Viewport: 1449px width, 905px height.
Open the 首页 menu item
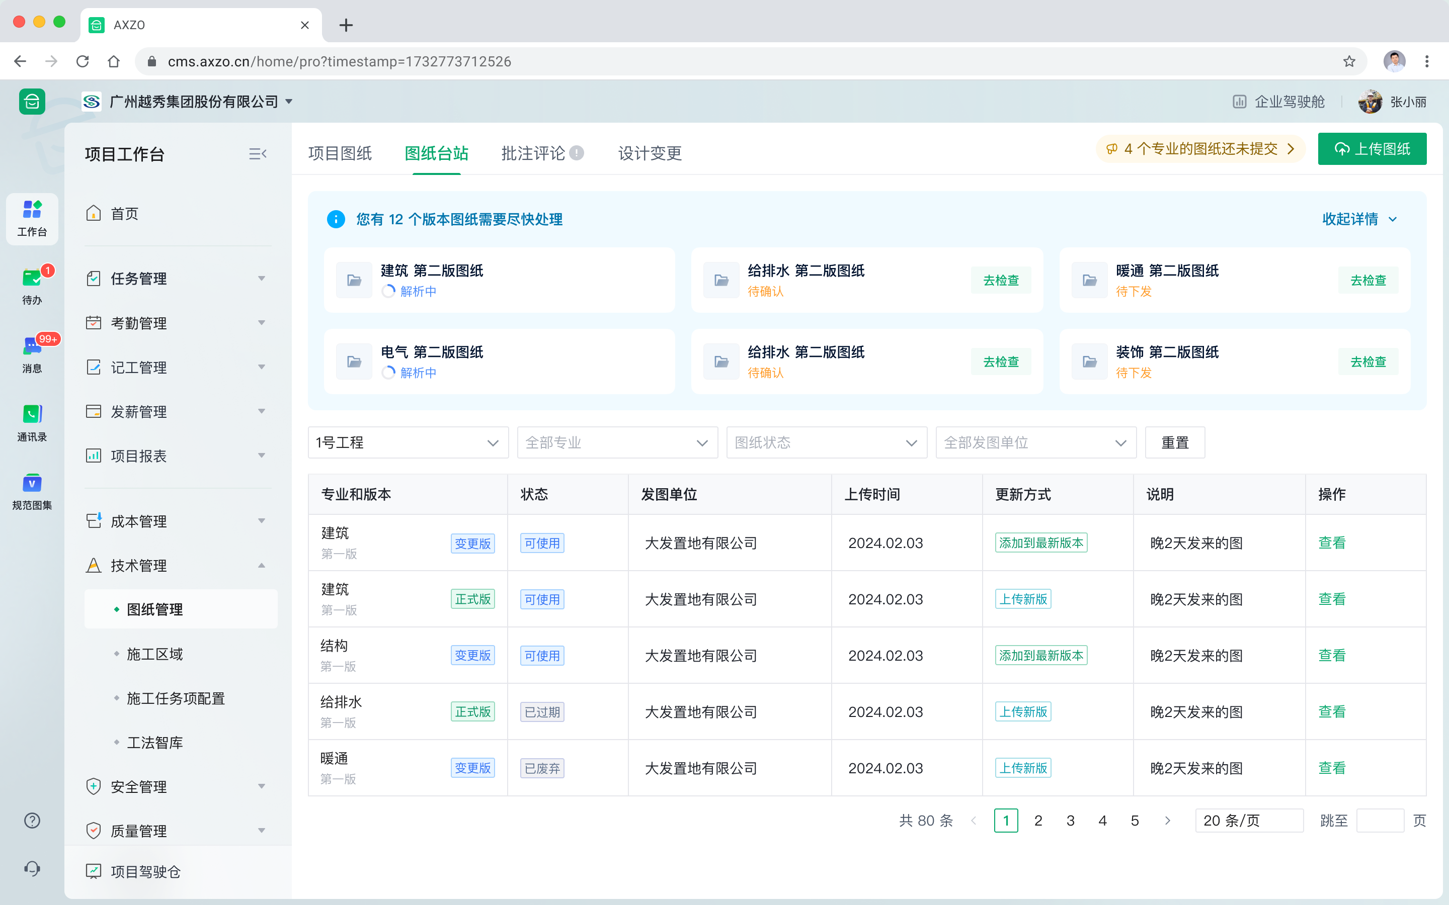[124, 213]
